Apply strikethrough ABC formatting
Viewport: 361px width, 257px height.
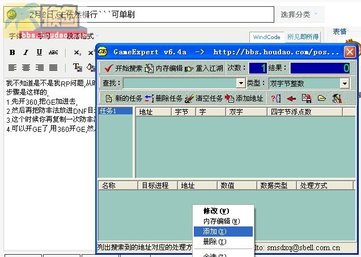coord(53,53)
